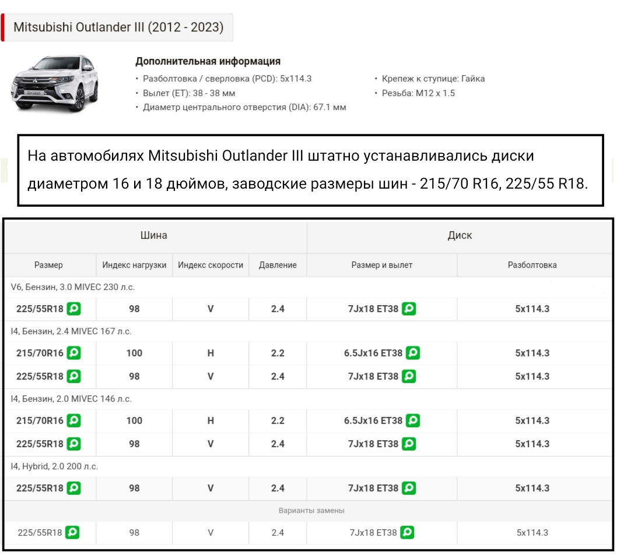Open 225/55R18 tire size under I4 Hybrid 2.0
The height and width of the screenshot is (556, 617).
coord(39,488)
